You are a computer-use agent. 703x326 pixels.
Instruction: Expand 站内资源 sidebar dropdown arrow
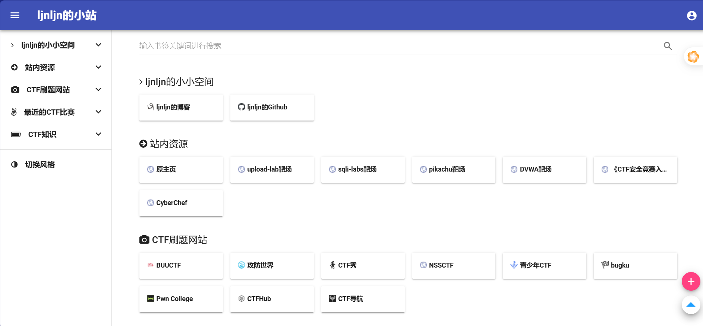98,67
